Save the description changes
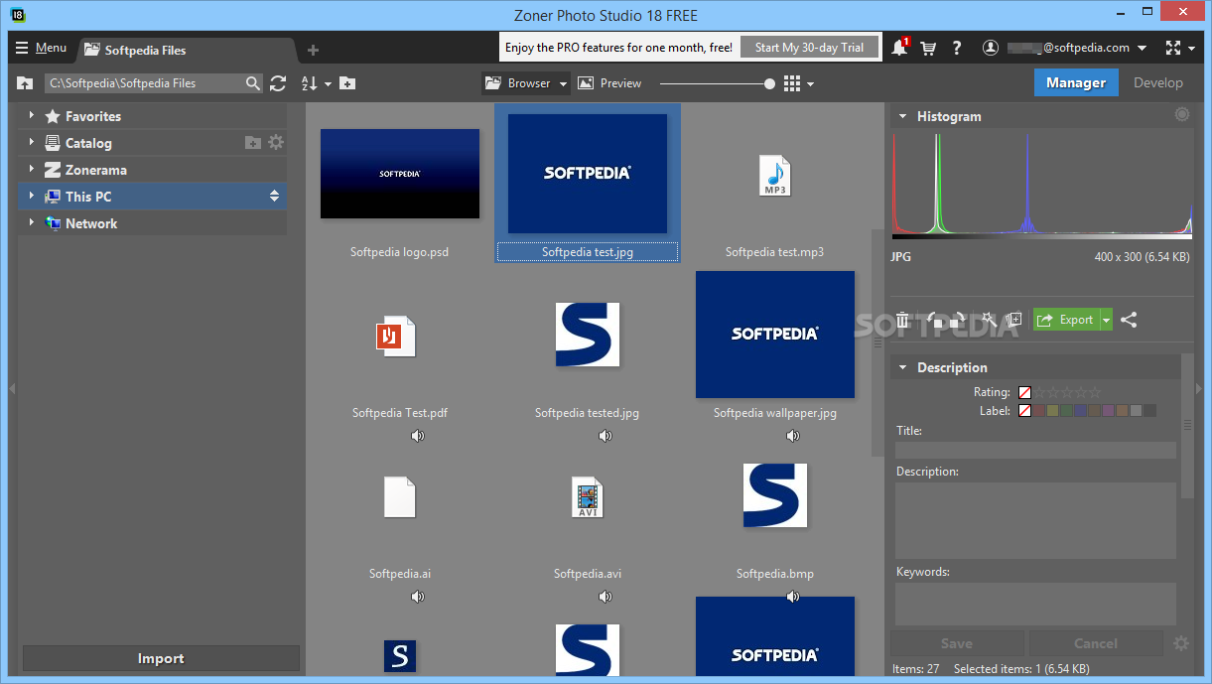This screenshot has height=684, width=1212. pos(957,643)
